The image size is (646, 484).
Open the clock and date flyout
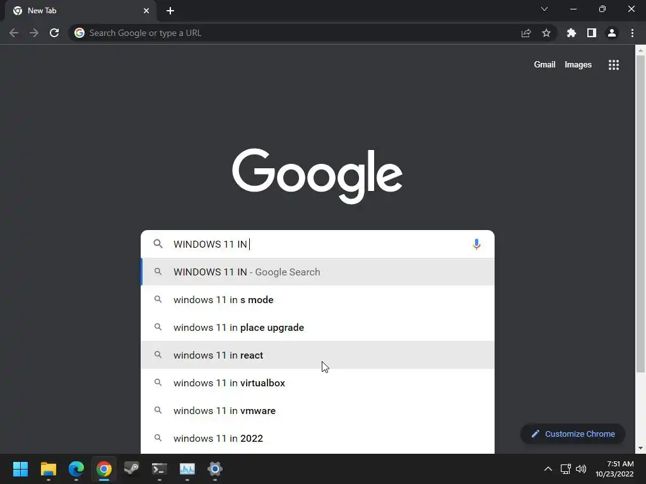[614, 469]
